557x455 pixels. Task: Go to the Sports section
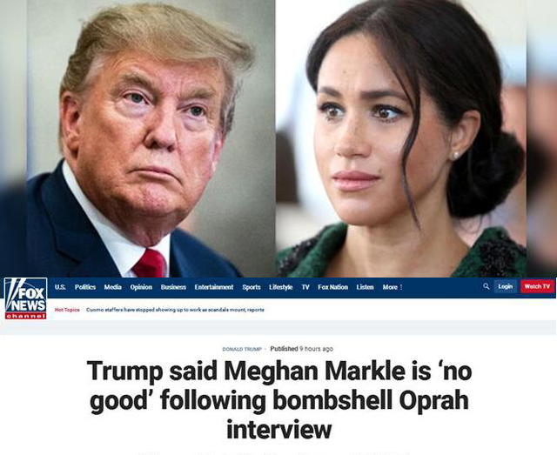(x=252, y=287)
